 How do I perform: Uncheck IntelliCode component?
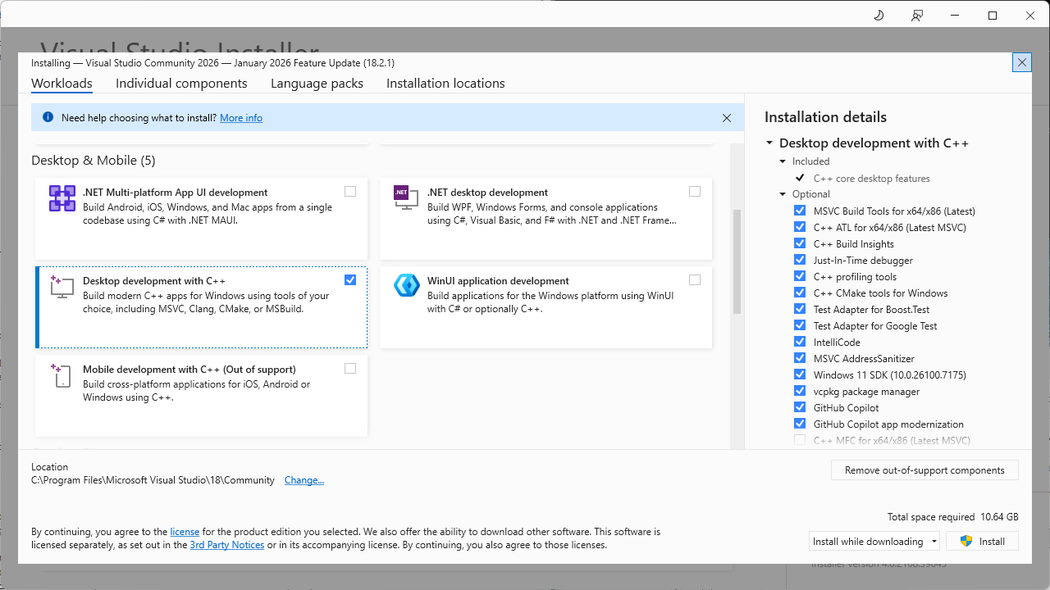pyautogui.click(x=800, y=342)
